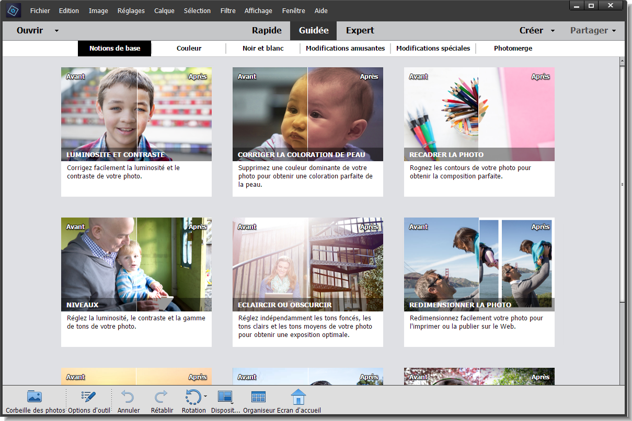
Task: Open Luminosité et contraste guided edit thumbnail
Action: coord(136,114)
